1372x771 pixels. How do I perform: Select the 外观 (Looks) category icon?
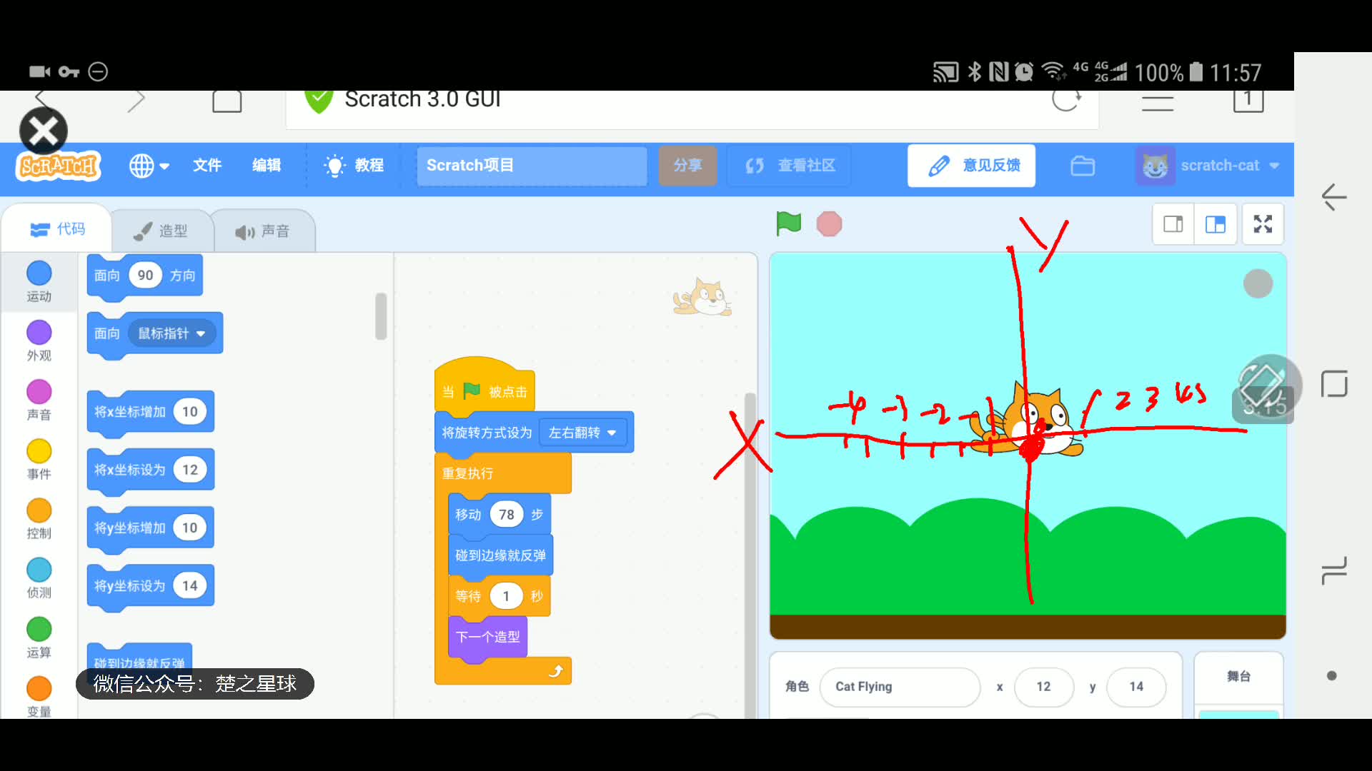[x=39, y=332]
